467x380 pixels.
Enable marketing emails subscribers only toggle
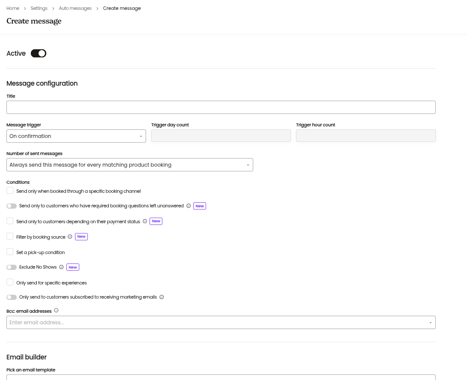(x=12, y=297)
